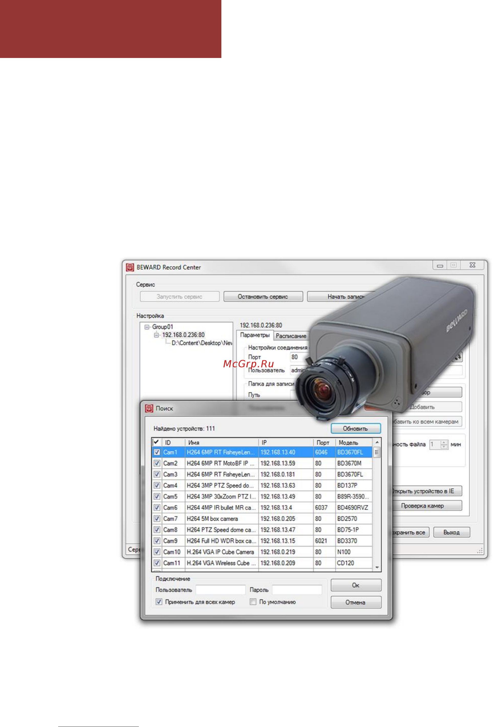Viewport: 494px width, 727px height.
Task: Click the device list scroll up arrow
Action: point(377,443)
